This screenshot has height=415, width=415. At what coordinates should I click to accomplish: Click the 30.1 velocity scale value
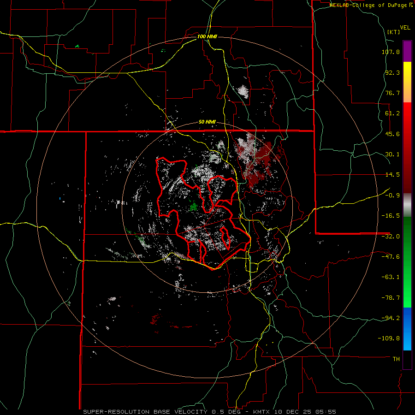[392, 154]
